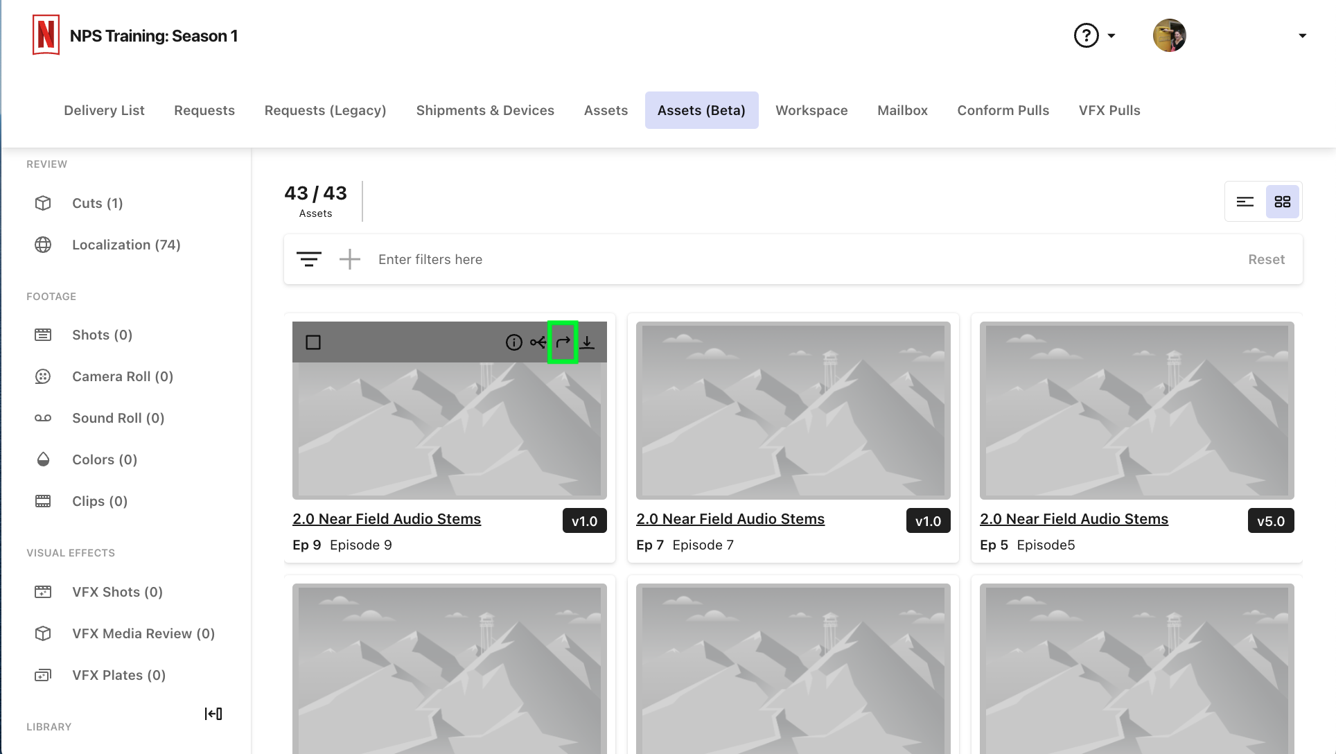Image resolution: width=1336 pixels, height=754 pixels.
Task: Click the add filter plus icon
Action: pos(350,258)
